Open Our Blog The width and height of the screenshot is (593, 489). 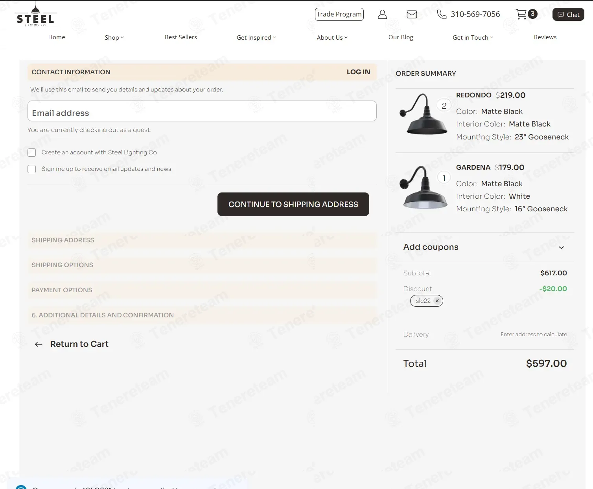point(401,37)
